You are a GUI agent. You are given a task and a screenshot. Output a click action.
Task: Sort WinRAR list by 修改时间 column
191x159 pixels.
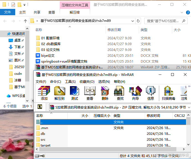pos(159,116)
